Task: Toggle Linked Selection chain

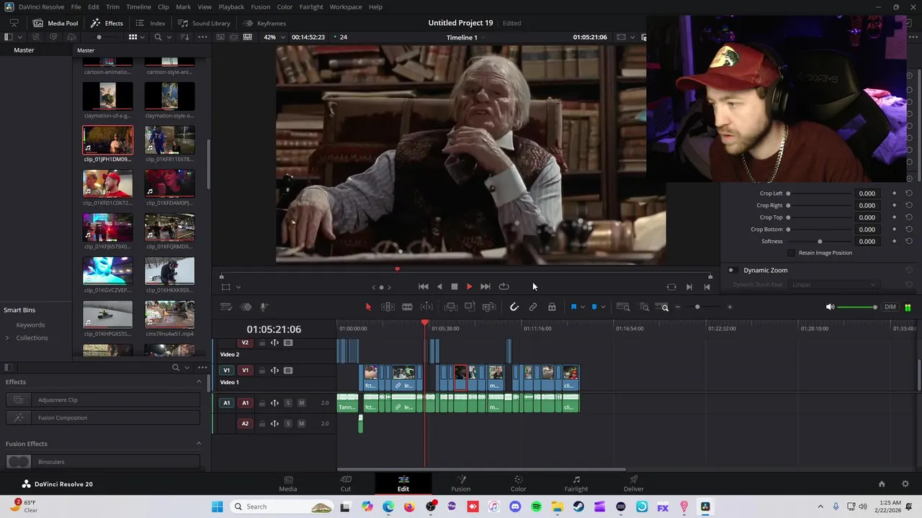Action: tap(533, 307)
